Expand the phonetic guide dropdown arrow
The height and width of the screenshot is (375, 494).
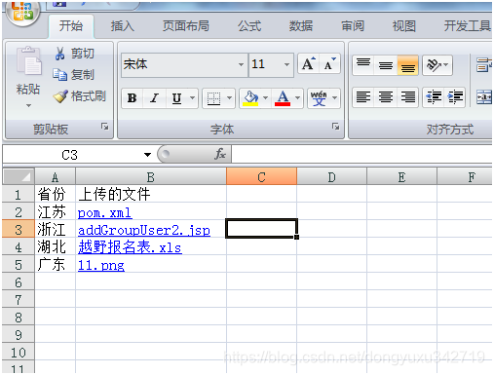click(335, 98)
